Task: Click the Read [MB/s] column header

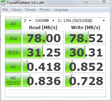Action: coord(43,27)
